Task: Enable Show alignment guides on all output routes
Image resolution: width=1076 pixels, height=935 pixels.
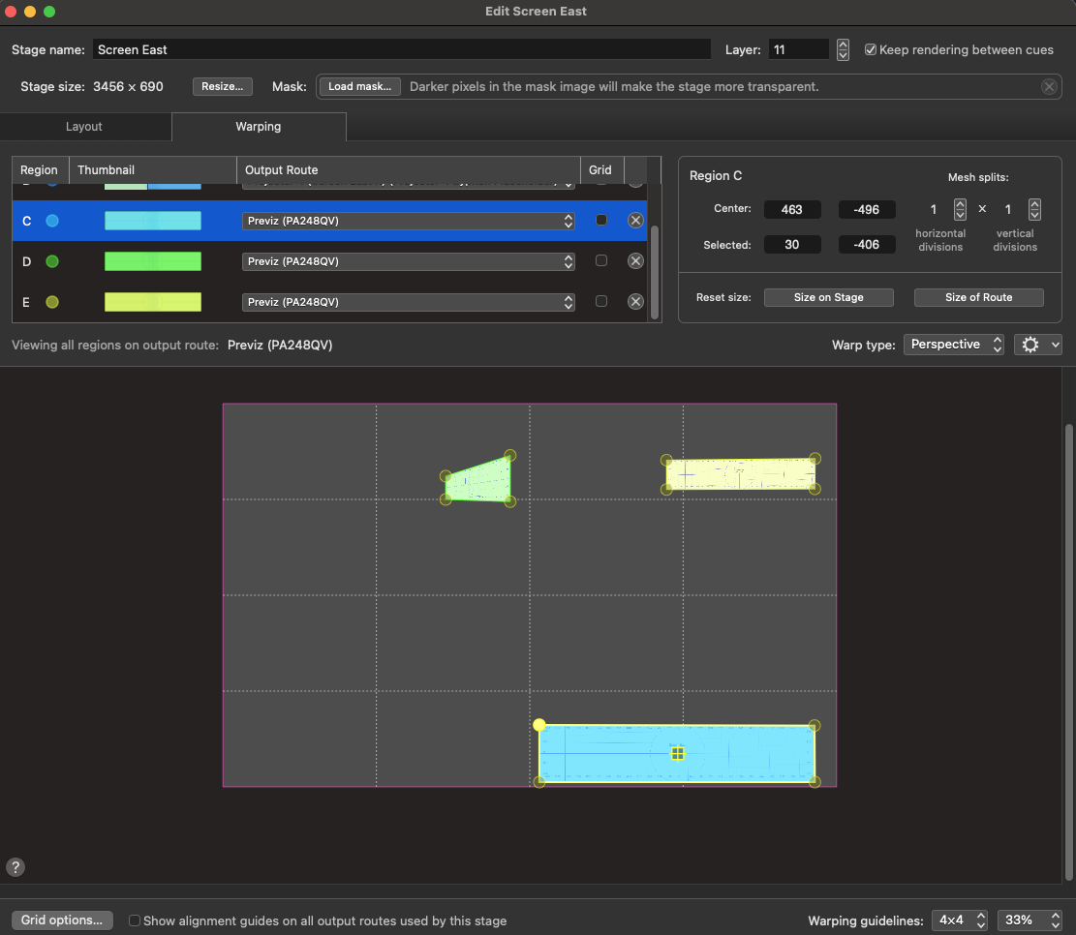Action: [134, 920]
